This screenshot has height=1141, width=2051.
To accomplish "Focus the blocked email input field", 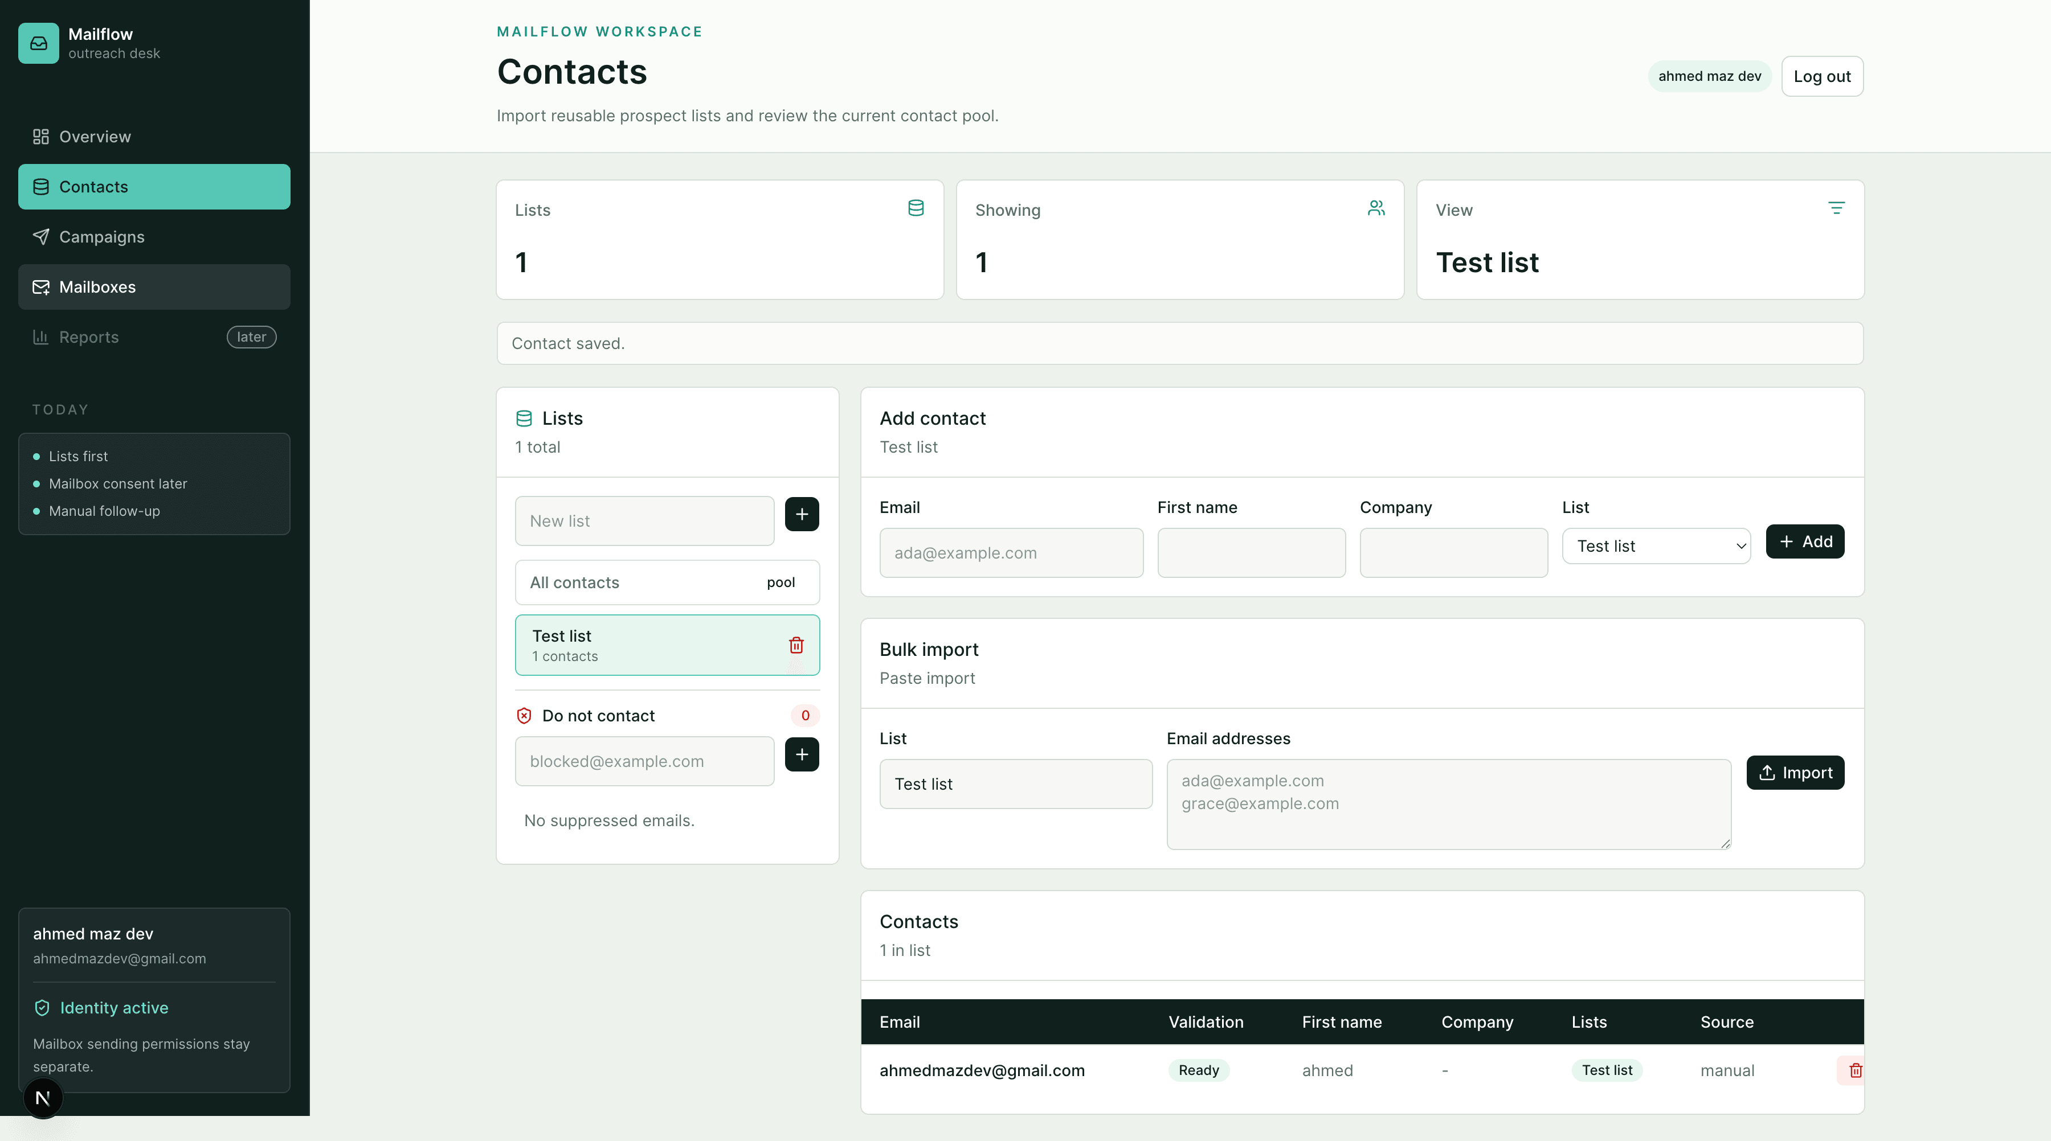I will coord(644,761).
